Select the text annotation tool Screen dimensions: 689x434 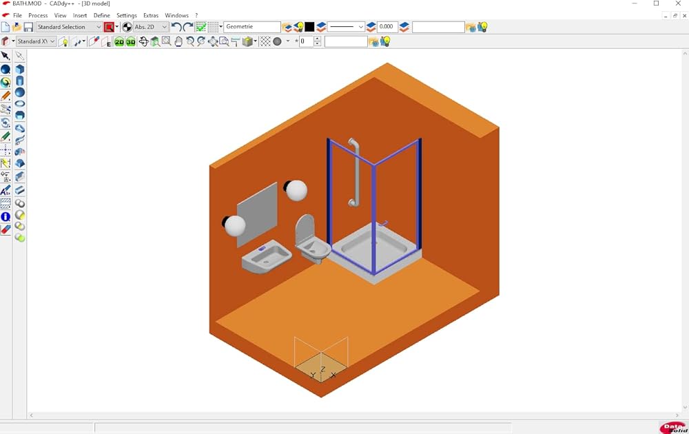[6, 190]
